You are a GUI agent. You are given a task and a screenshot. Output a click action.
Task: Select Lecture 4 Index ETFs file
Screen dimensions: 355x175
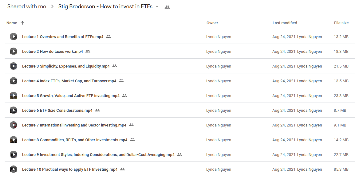(x=69, y=81)
